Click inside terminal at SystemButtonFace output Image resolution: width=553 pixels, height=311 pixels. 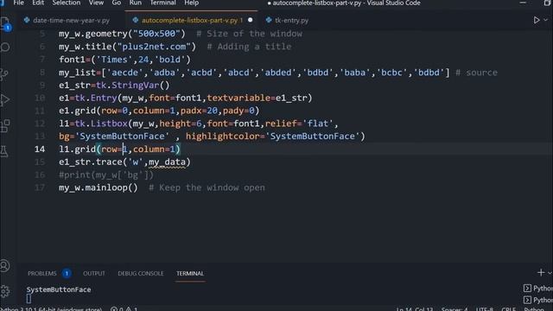59,289
